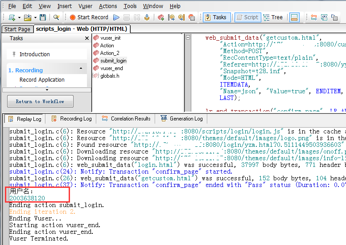Click the magnifier key icon in the toolbar
This screenshot has width=346, height=245.
tap(56, 17)
